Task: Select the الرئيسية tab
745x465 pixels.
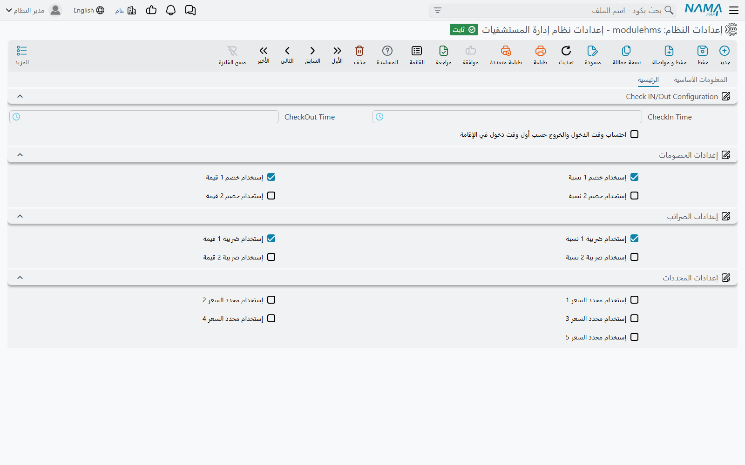Action: click(x=648, y=80)
